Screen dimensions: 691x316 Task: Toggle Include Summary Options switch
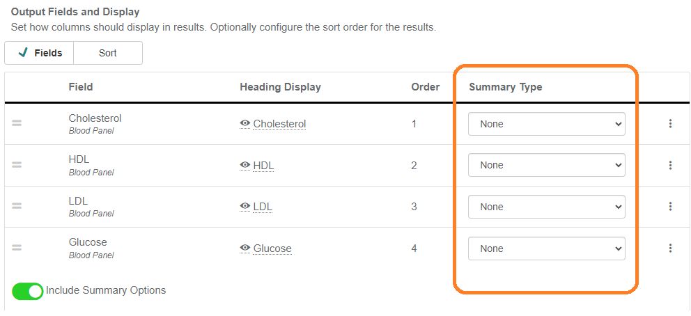pos(28,291)
